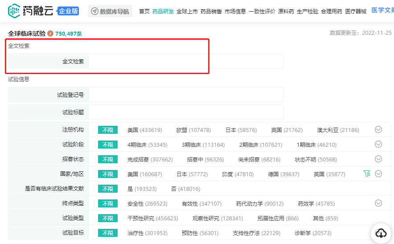This screenshot has height=244, width=394.
Task: Open the 药品研发 menu
Action: tap(163, 12)
